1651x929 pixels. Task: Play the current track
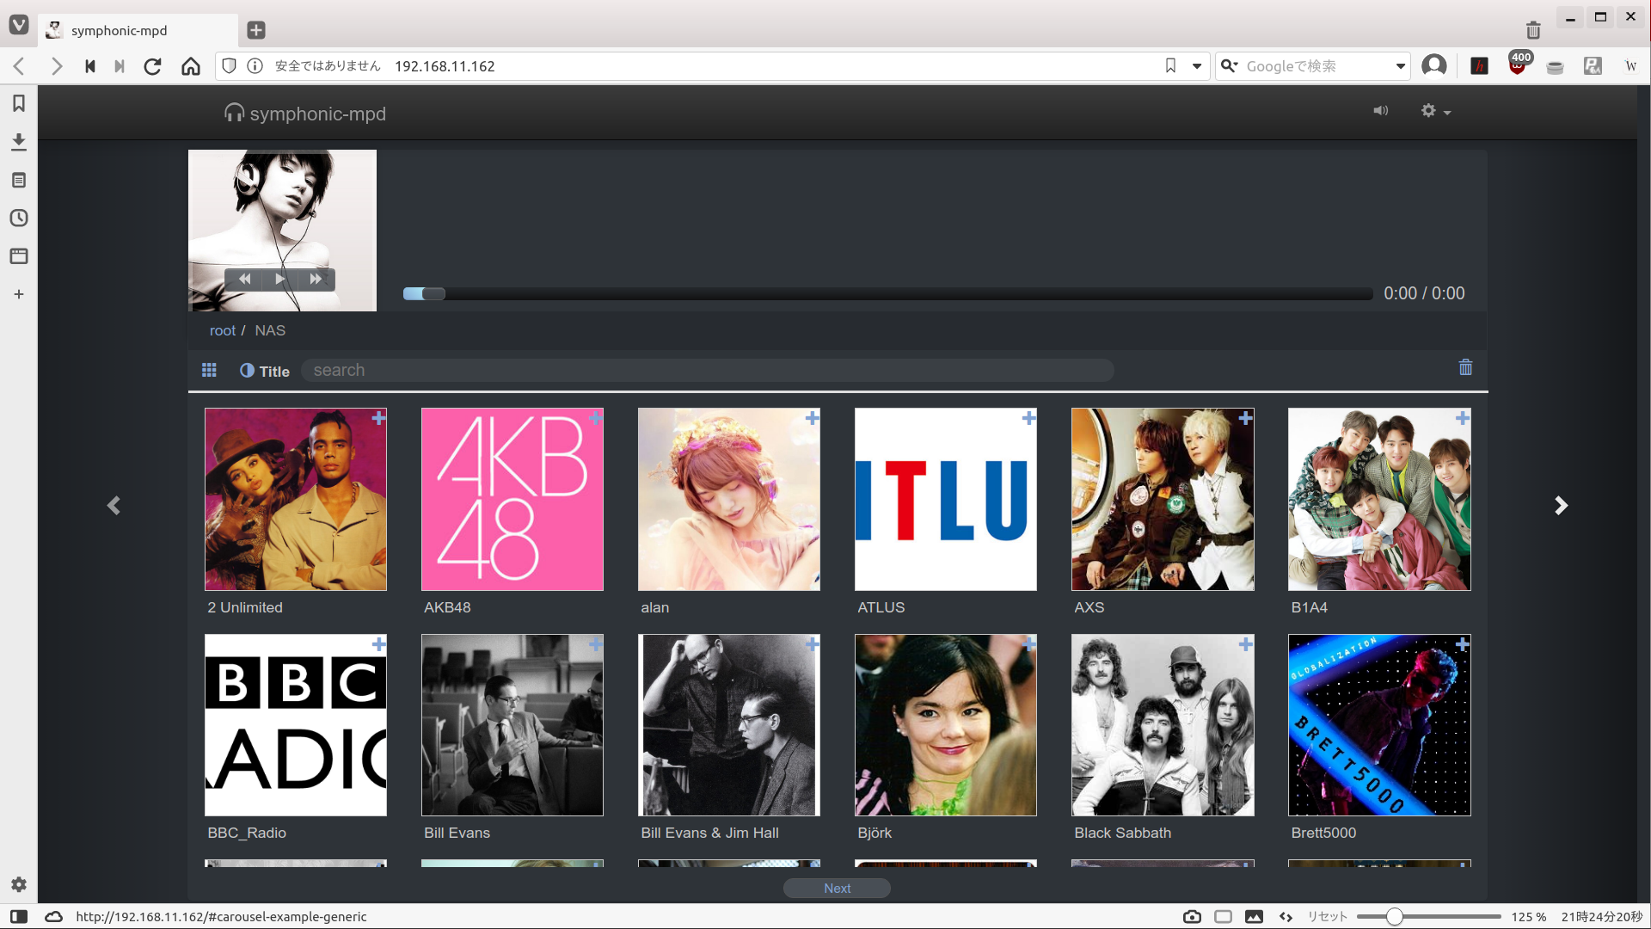279,279
